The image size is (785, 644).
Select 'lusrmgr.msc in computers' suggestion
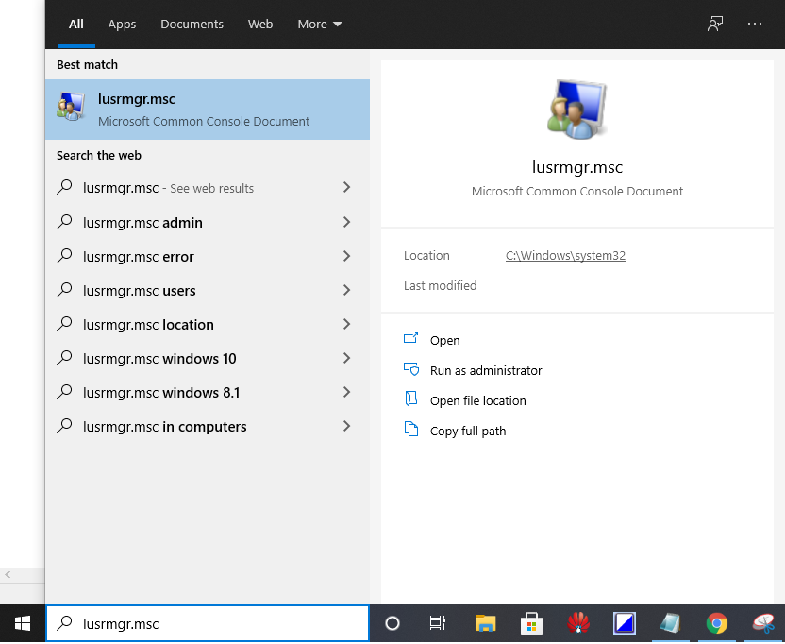tap(208, 427)
